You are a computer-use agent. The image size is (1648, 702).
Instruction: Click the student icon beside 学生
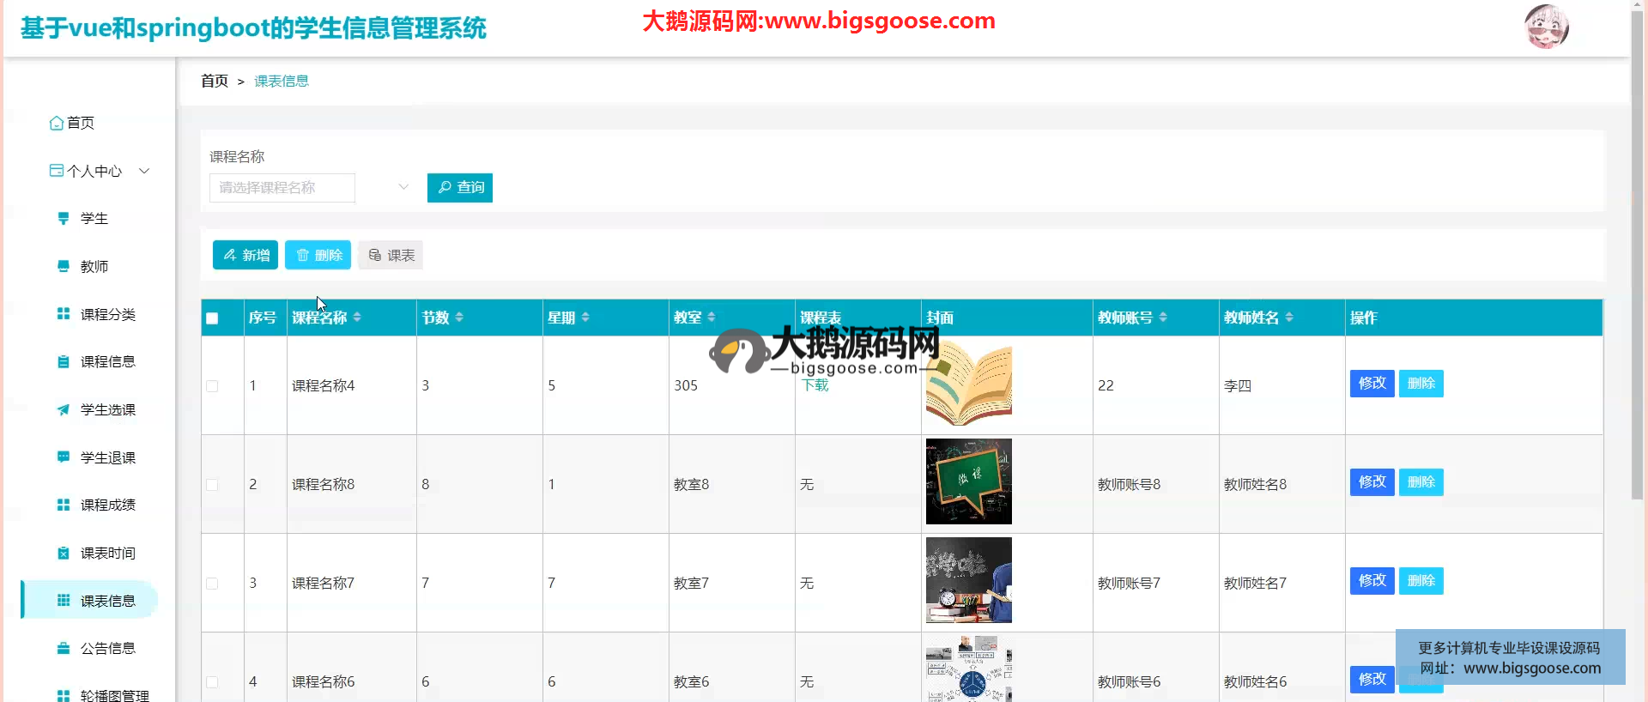[x=64, y=219]
